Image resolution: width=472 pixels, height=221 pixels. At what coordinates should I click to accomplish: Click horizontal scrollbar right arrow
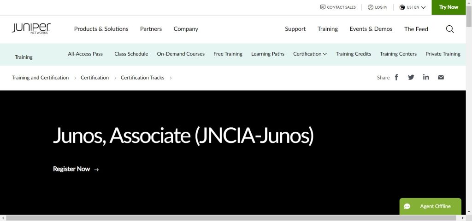coord(463,218)
